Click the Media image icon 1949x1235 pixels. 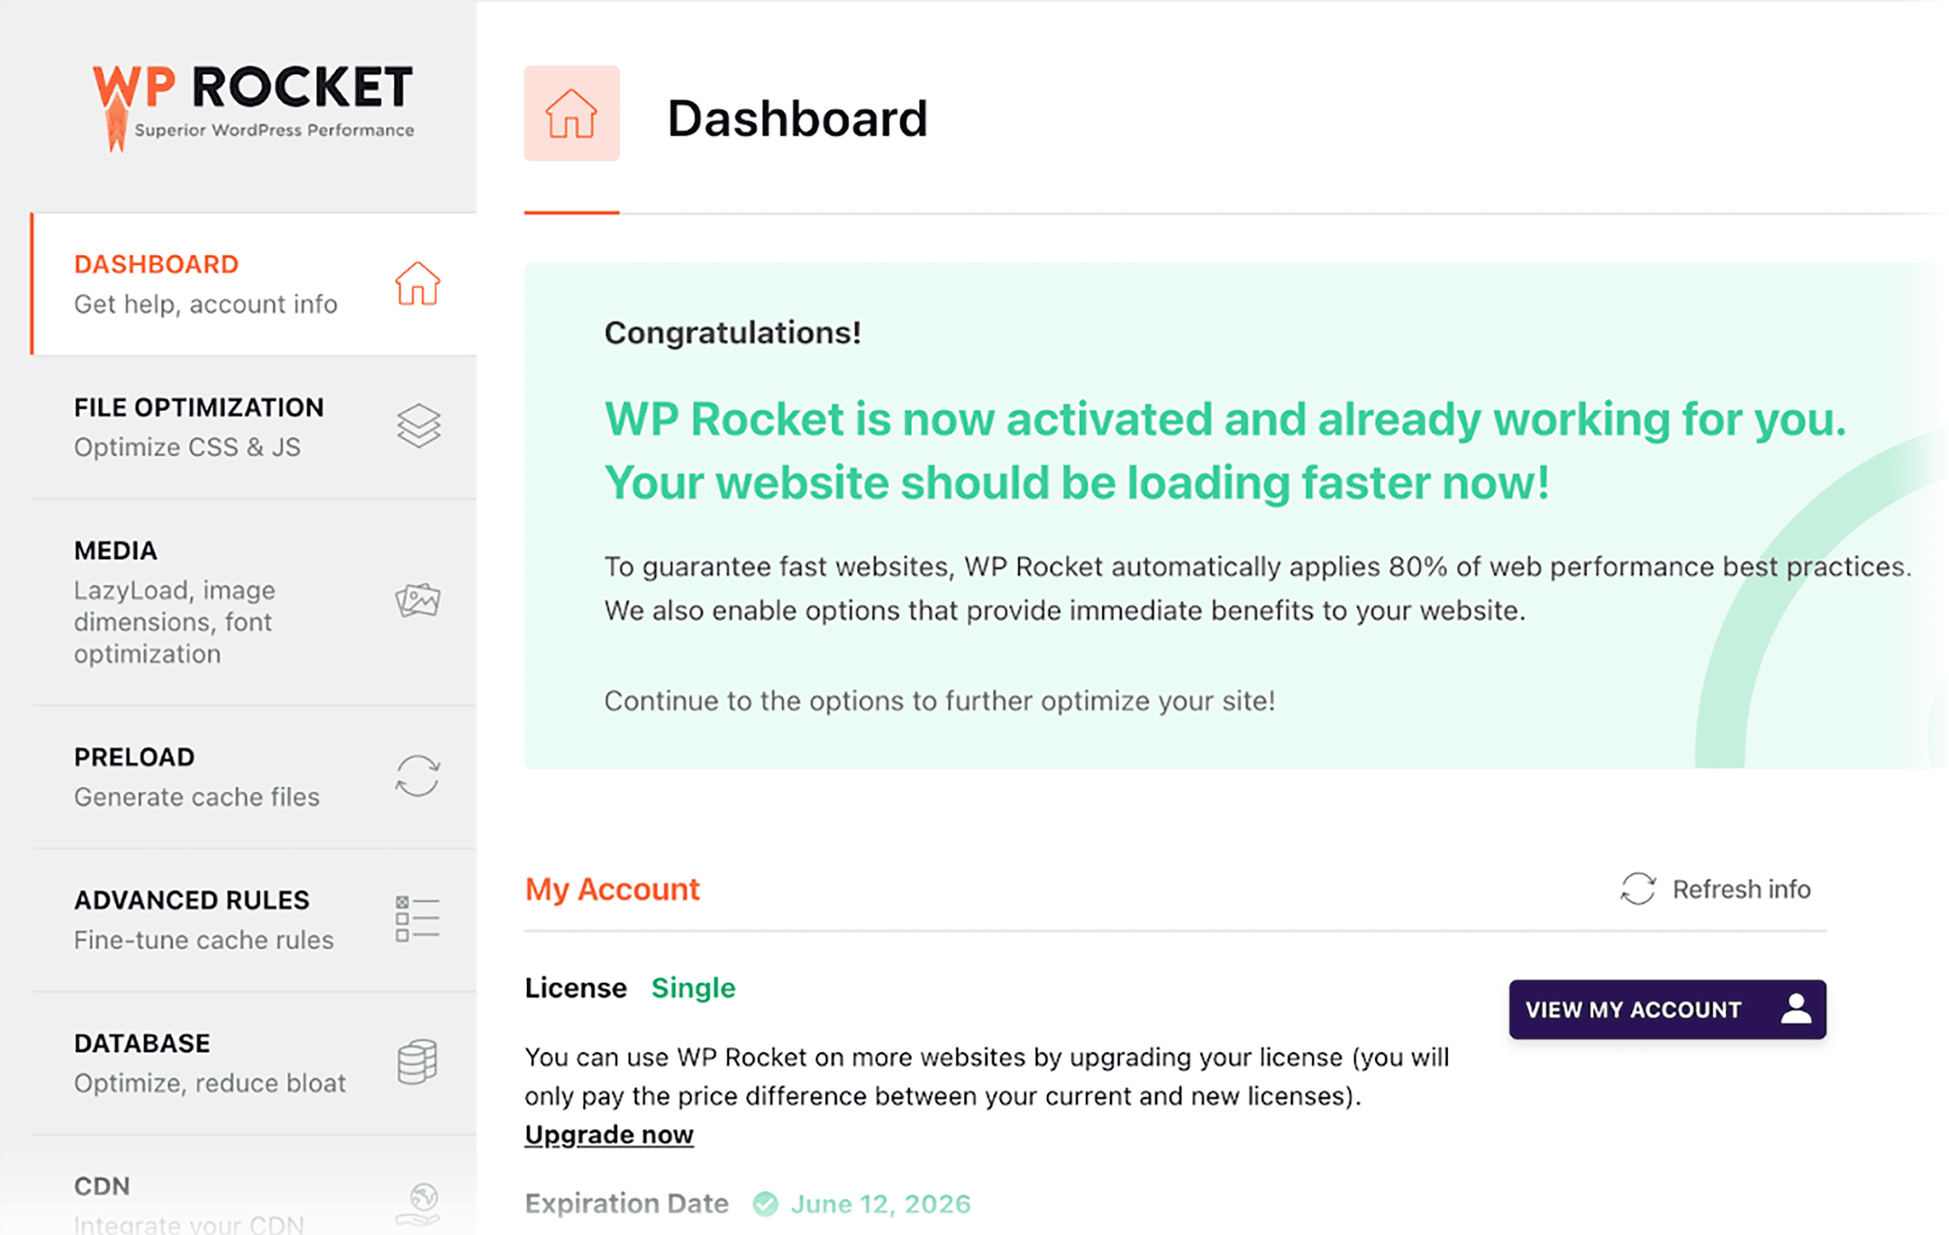[419, 600]
